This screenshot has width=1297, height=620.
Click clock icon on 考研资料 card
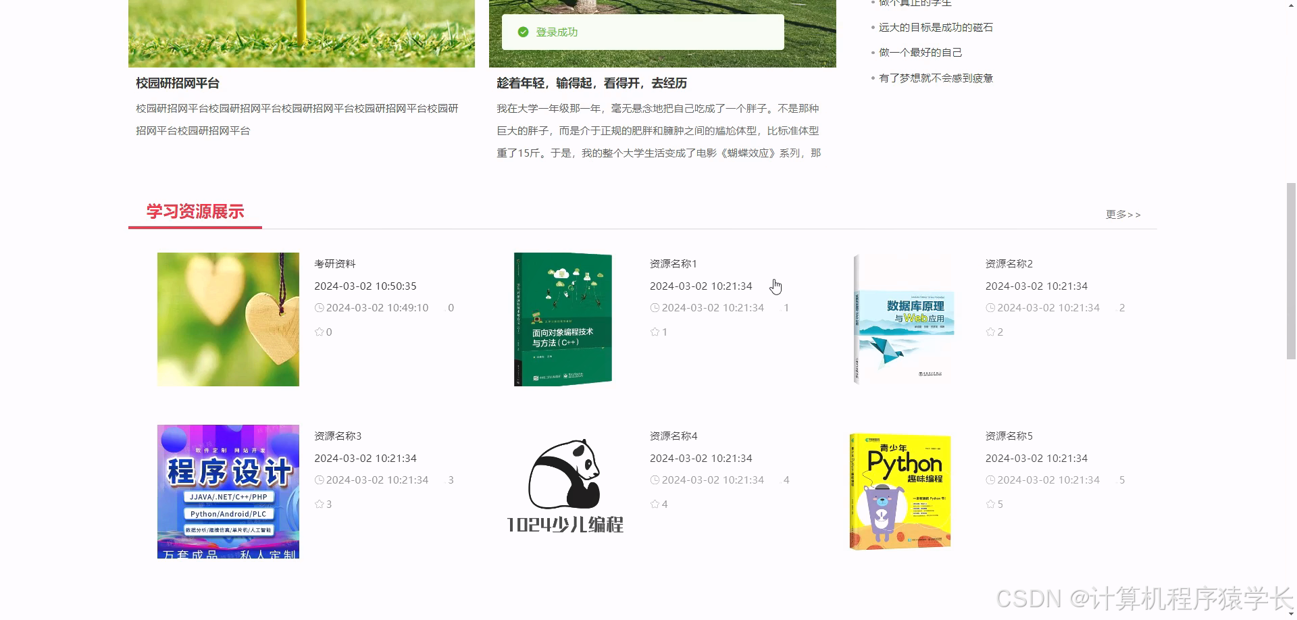coord(318,308)
